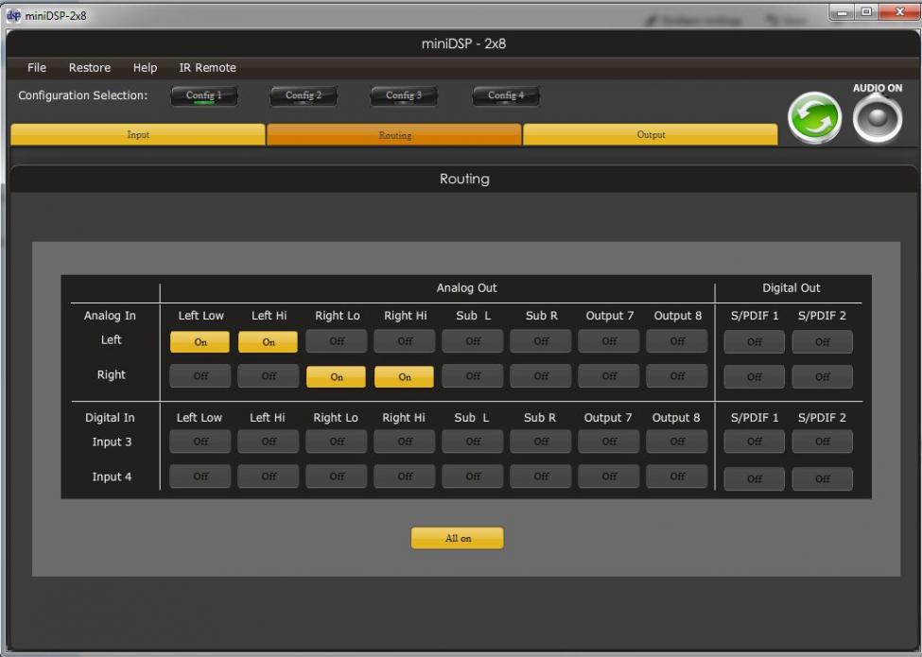922x657 pixels.
Task: Switch to the Routing tab
Action: click(394, 134)
